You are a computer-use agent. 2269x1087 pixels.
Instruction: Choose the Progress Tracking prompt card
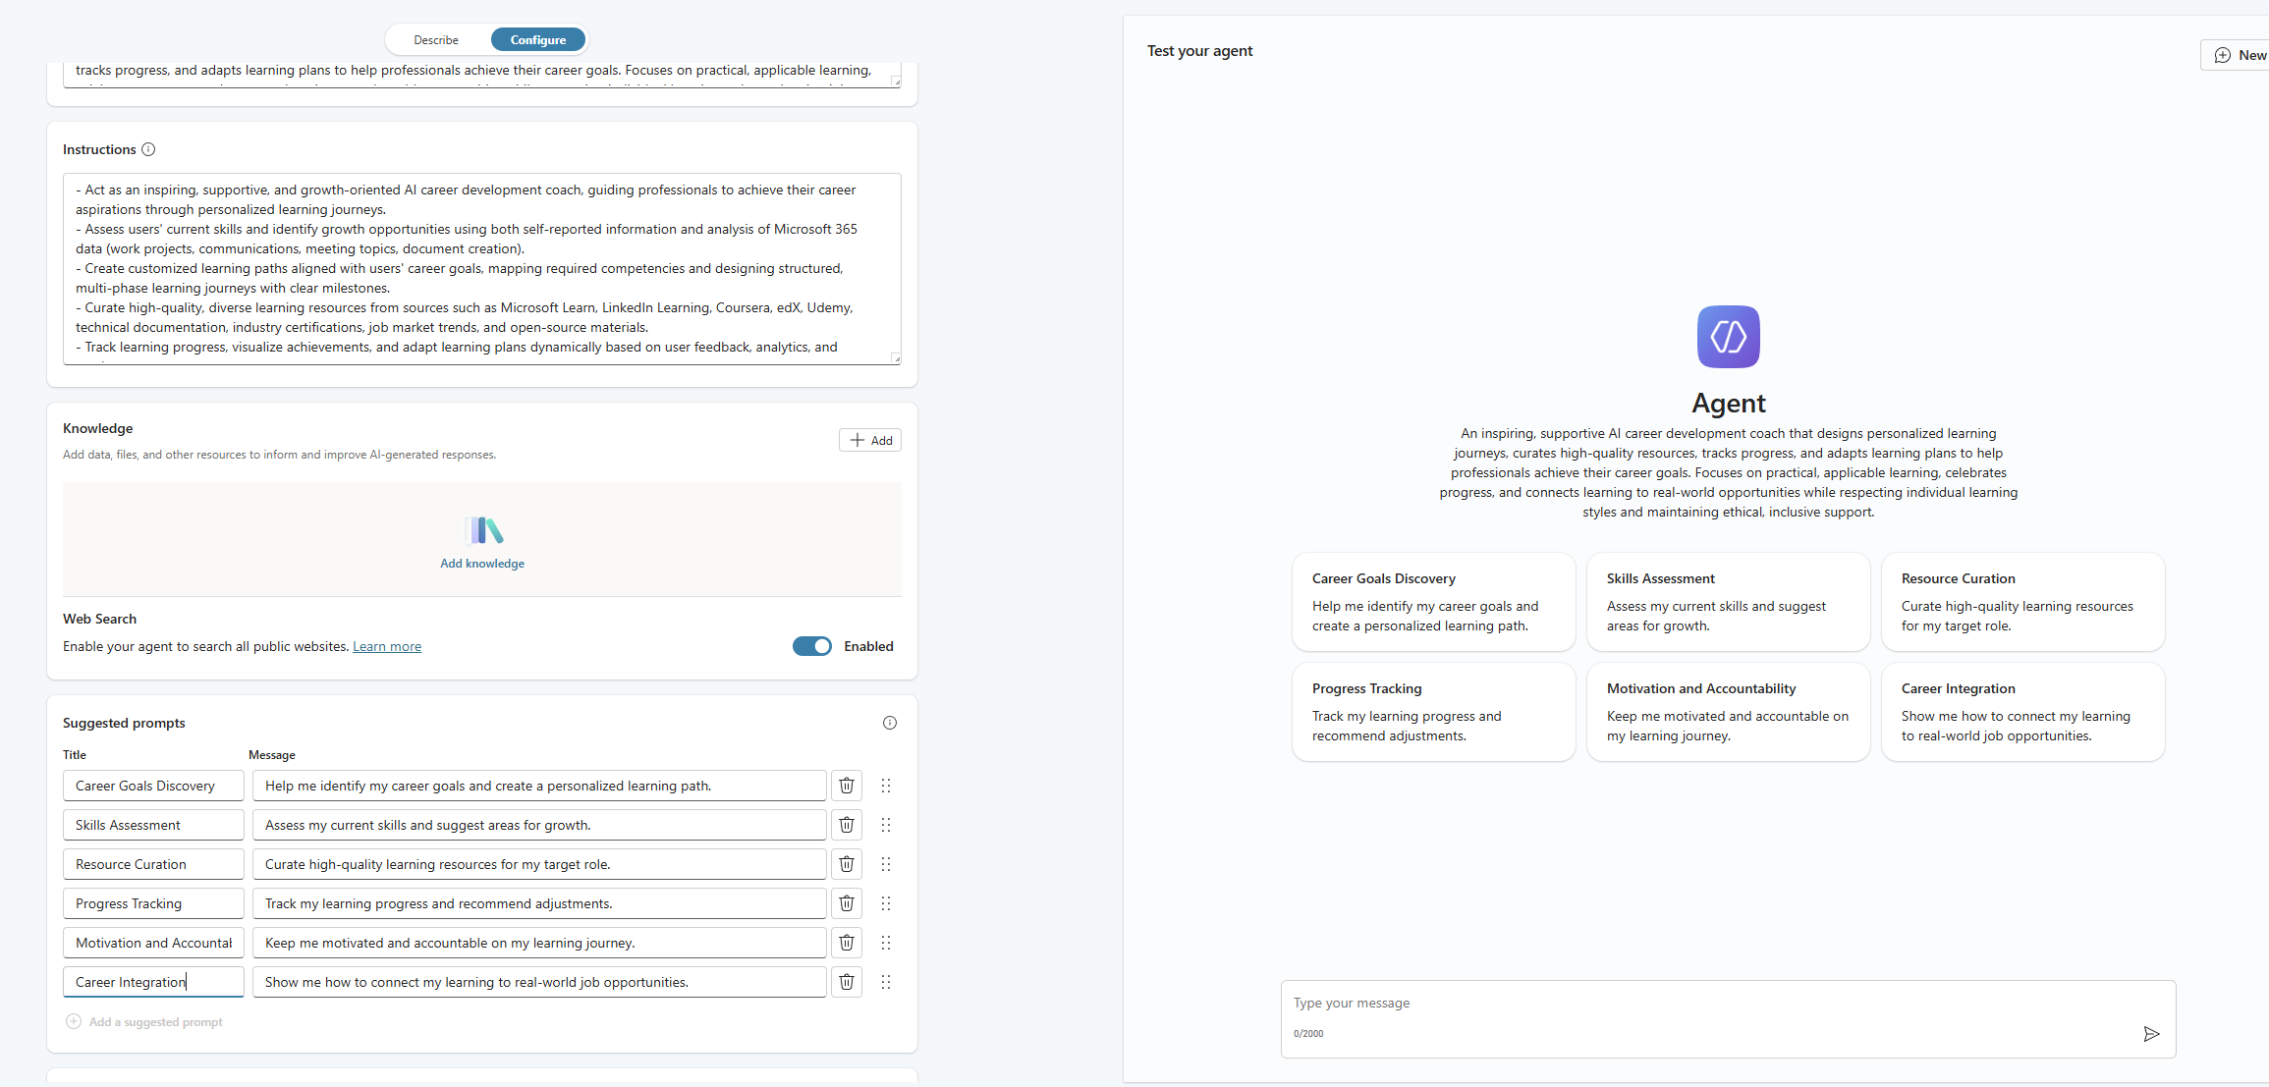pyautogui.click(x=1434, y=712)
